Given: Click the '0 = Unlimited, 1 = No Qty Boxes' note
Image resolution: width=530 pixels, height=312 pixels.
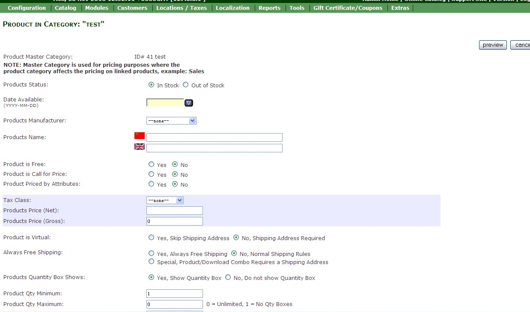Looking at the screenshot, I should (x=249, y=304).
